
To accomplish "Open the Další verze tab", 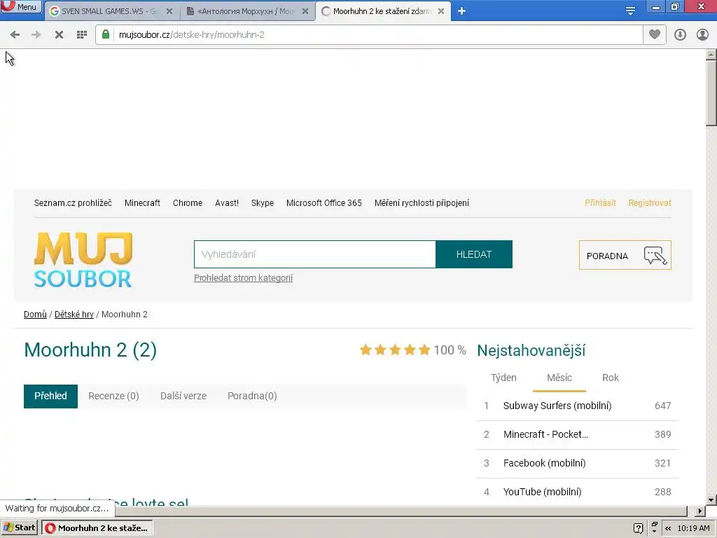I will (x=183, y=396).
